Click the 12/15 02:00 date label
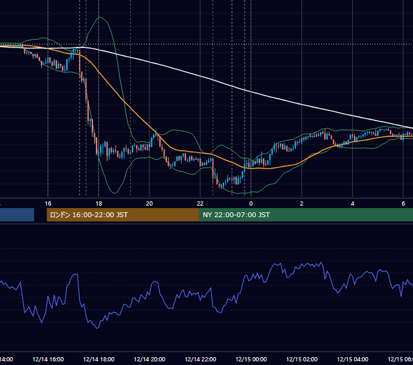This screenshot has width=413, height=365. point(302,360)
